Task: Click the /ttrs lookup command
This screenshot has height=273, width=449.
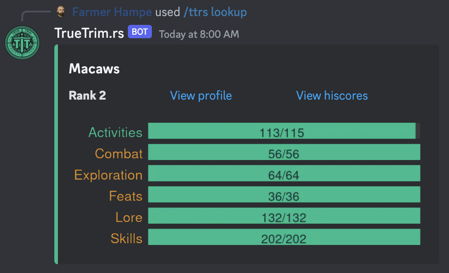Action: pos(215,12)
